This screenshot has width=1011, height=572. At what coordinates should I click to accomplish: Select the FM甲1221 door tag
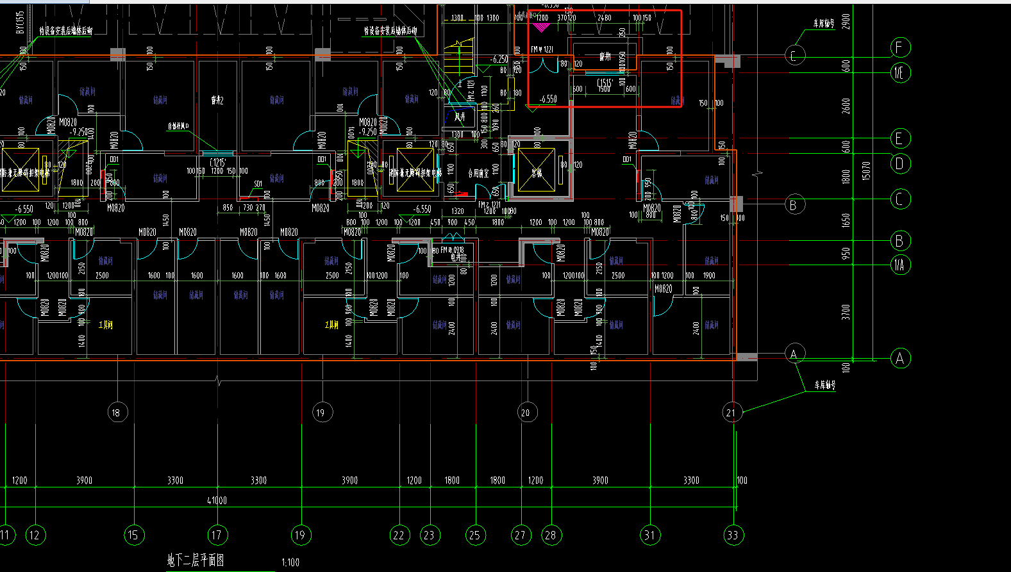click(x=542, y=49)
